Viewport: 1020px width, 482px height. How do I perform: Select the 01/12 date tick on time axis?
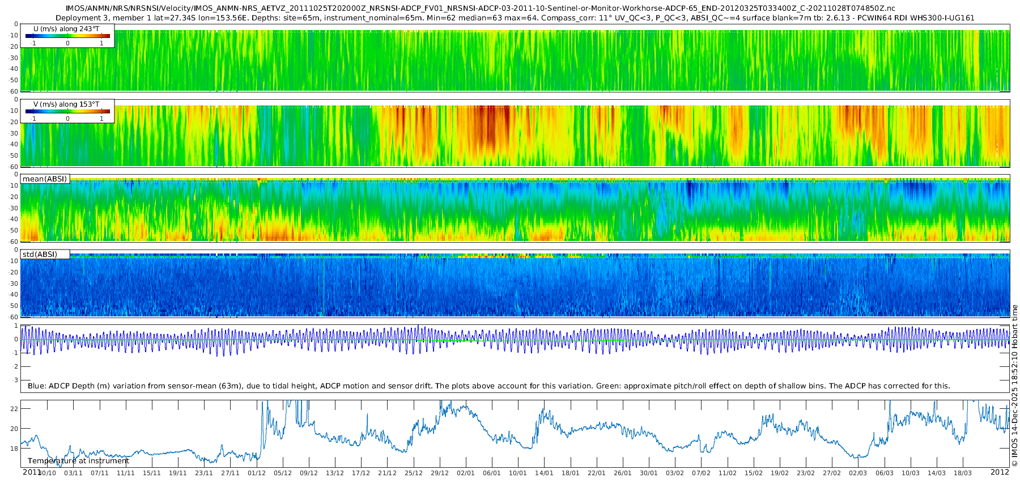pos(256,473)
